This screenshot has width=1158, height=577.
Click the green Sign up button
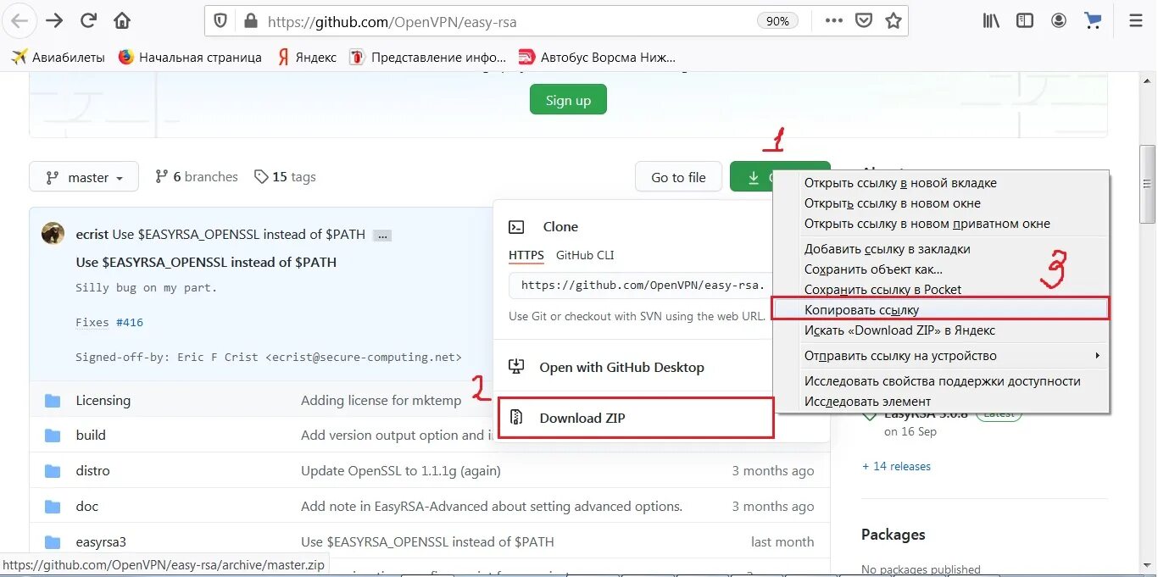(568, 100)
